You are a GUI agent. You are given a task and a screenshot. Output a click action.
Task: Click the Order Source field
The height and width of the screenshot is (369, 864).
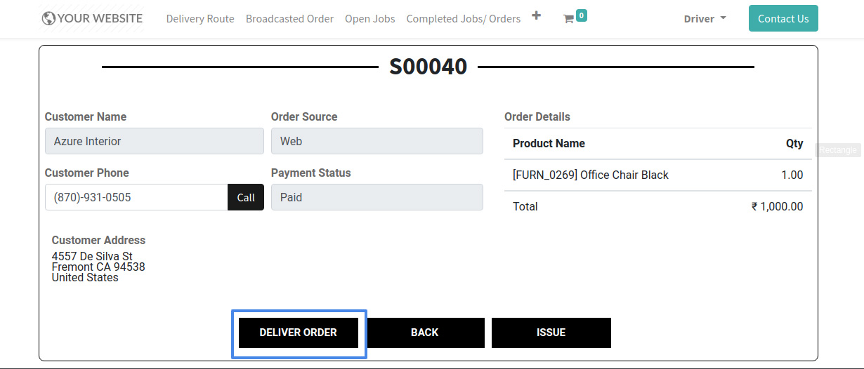click(377, 141)
